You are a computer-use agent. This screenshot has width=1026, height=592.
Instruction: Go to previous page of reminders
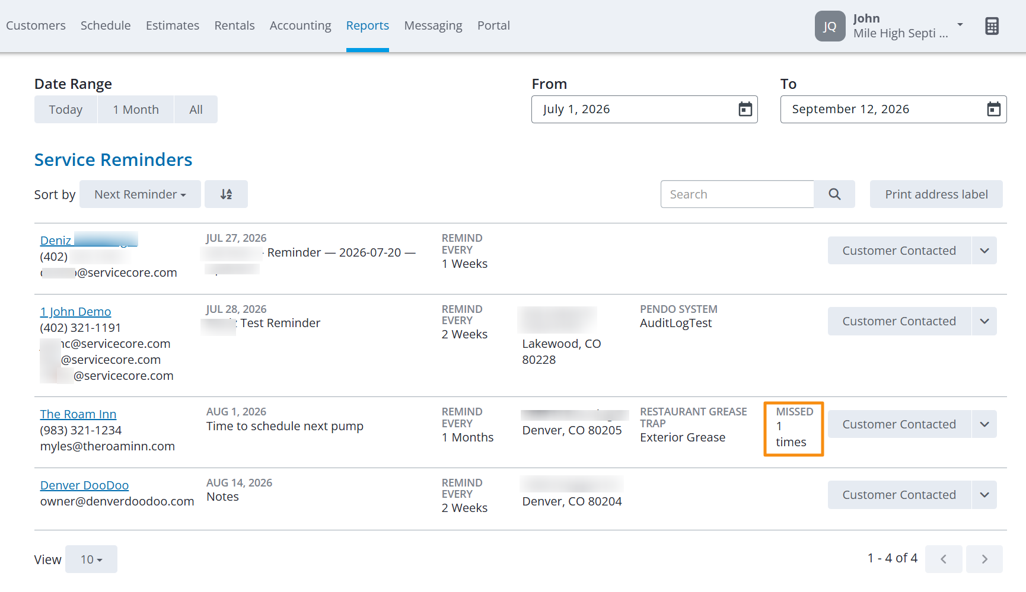[943, 559]
